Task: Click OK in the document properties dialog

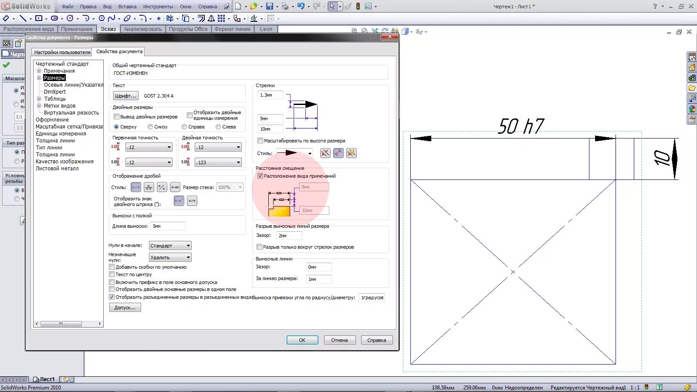Action: pos(302,340)
